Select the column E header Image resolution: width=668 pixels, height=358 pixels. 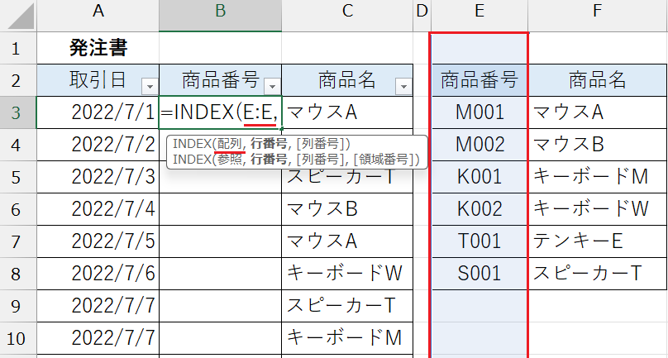480,11
